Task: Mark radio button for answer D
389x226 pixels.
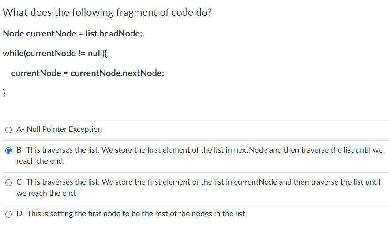Action: 8,214
